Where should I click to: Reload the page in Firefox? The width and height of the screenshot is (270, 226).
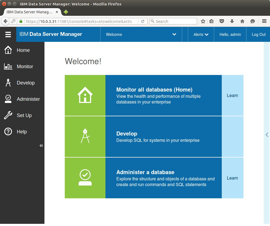pos(143,21)
